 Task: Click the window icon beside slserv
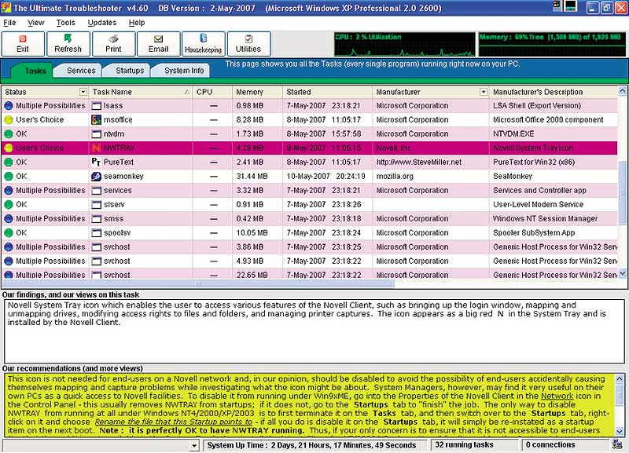click(96, 204)
